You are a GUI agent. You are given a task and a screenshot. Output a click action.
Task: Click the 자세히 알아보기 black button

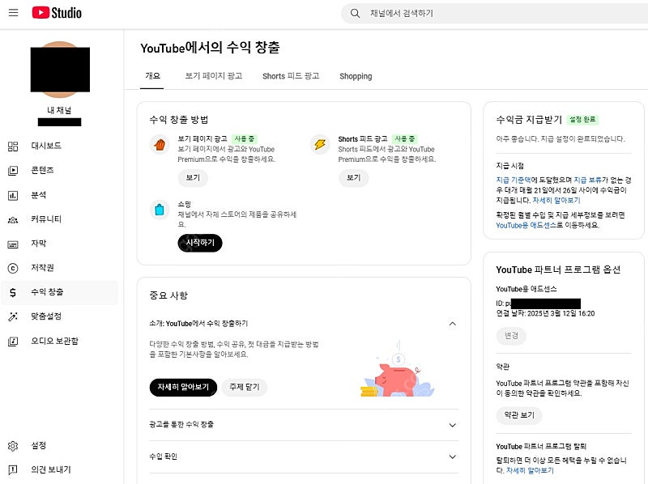(183, 388)
